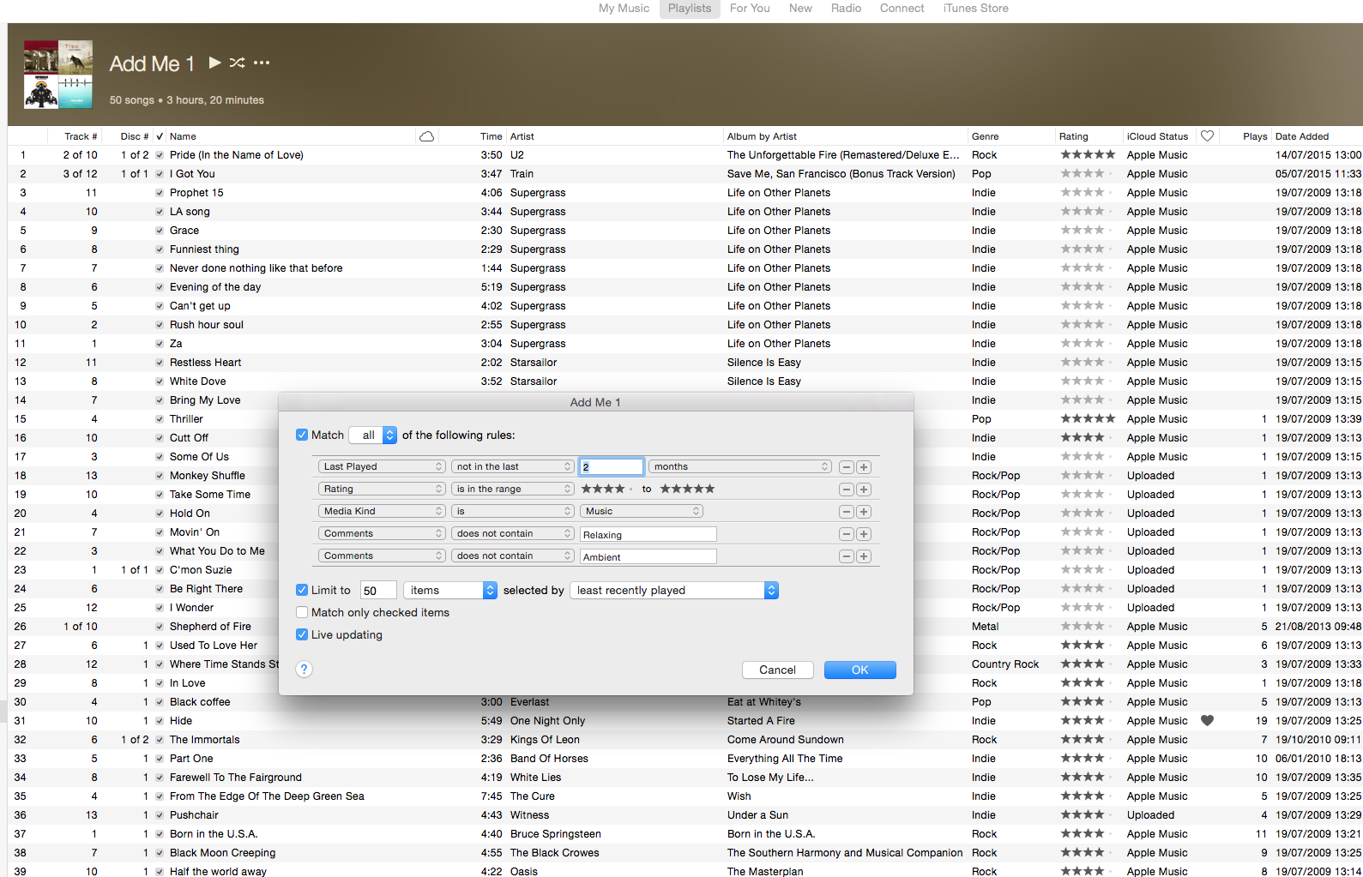Set minimum rating stars in range rule
Viewport: 1363px width, 877px height.
pyautogui.click(x=606, y=489)
